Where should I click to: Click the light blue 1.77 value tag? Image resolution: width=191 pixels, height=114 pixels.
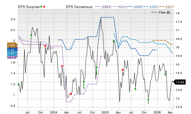click(x=12, y=54)
